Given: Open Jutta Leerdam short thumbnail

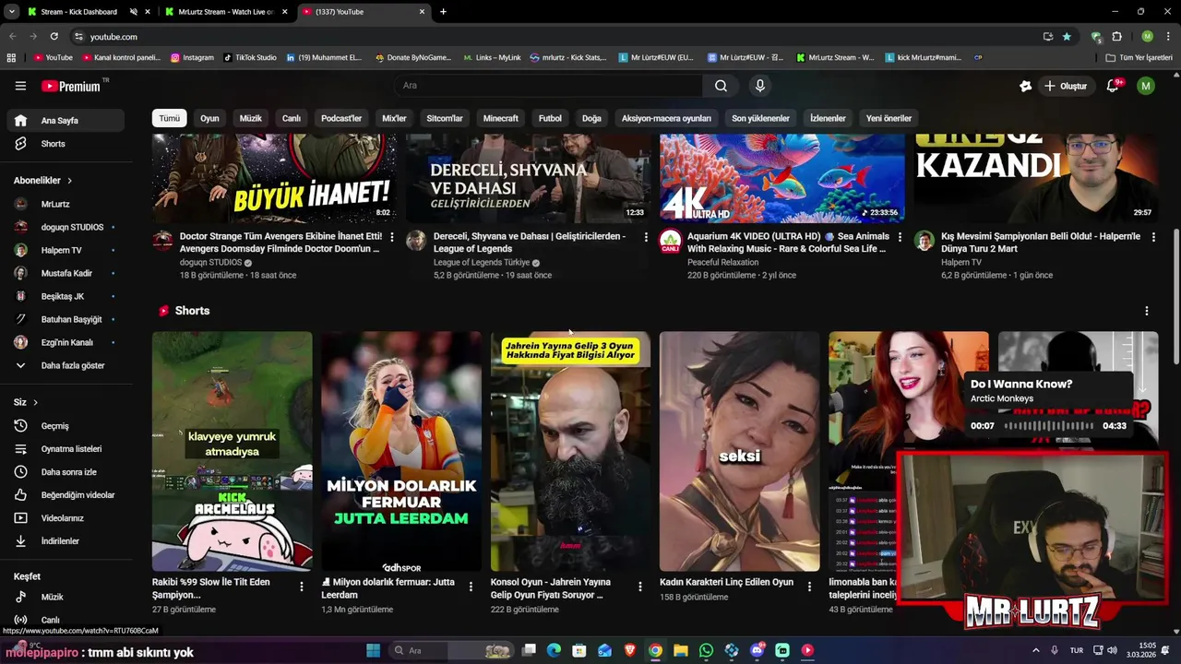Looking at the screenshot, I should (x=401, y=452).
